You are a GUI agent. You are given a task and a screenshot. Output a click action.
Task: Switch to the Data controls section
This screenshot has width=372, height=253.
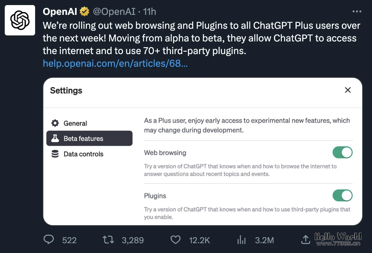(83, 154)
